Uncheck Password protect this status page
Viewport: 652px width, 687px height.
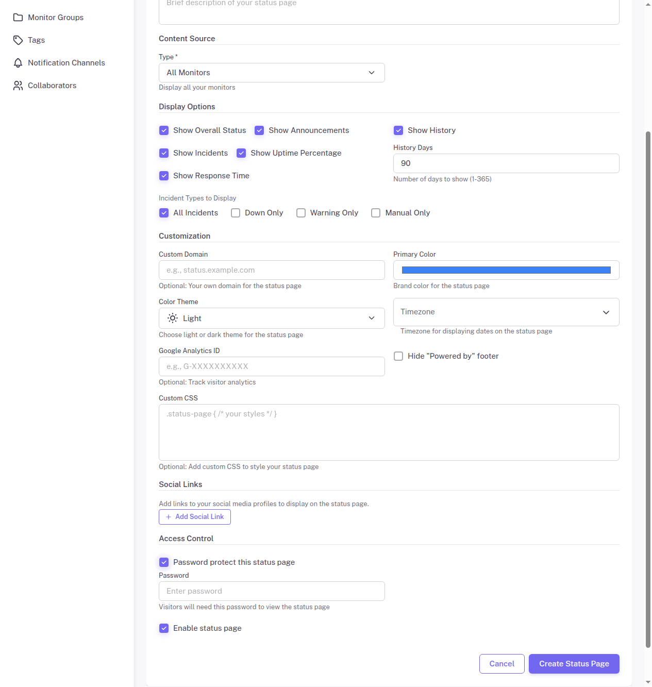pos(164,562)
